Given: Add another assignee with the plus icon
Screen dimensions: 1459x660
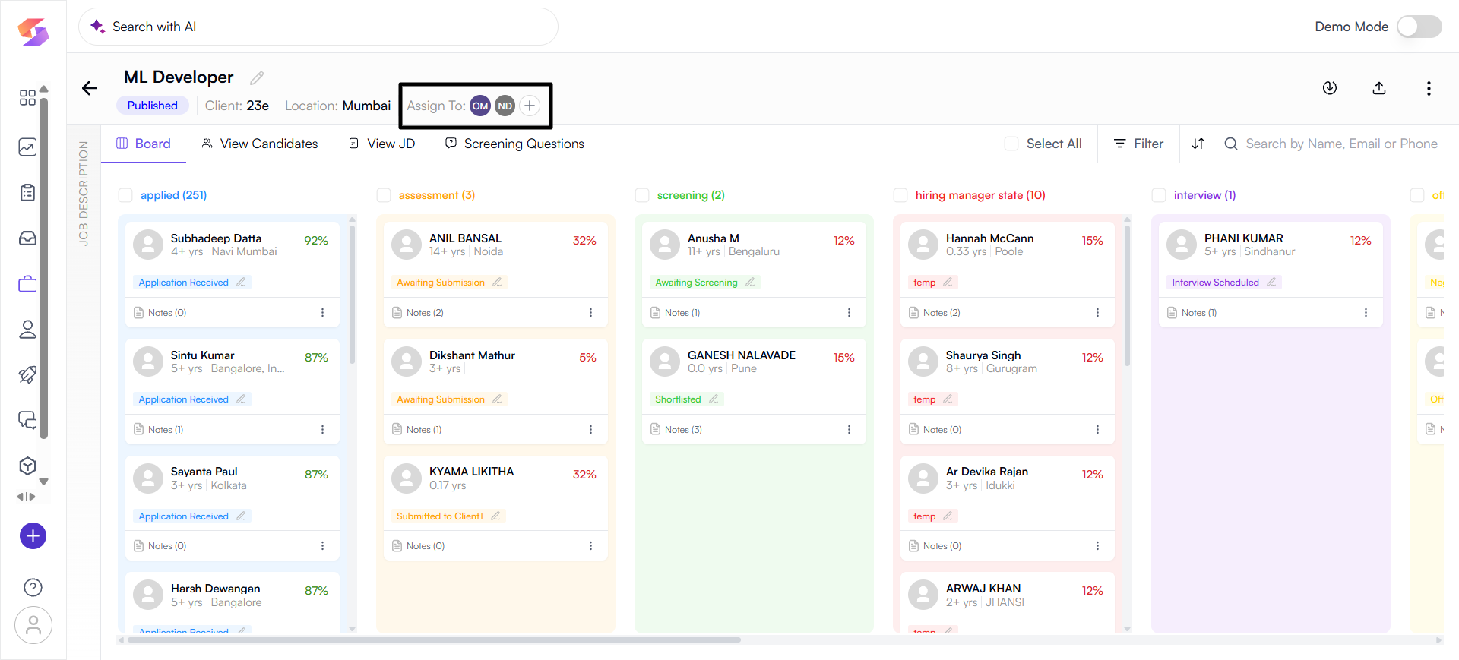Looking at the screenshot, I should [x=530, y=106].
